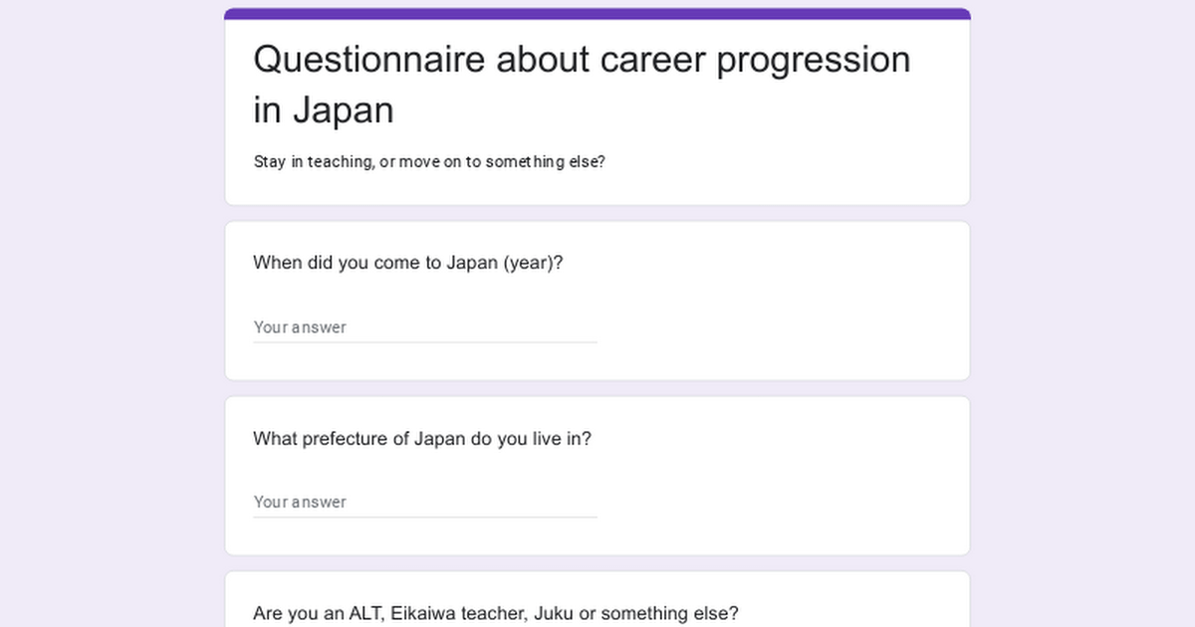Click empty area of the year question card
This screenshot has height=627, width=1195.
click(x=787, y=318)
